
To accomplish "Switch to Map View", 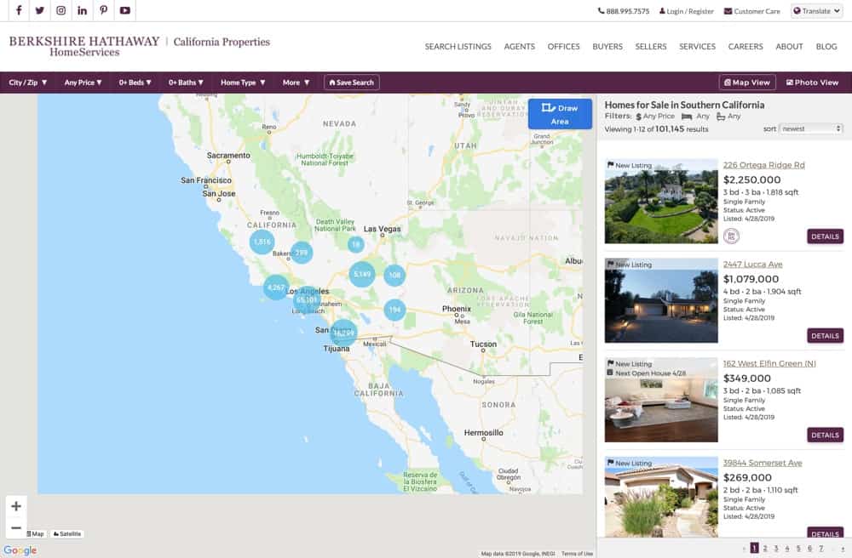I will (x=746, y=83).
